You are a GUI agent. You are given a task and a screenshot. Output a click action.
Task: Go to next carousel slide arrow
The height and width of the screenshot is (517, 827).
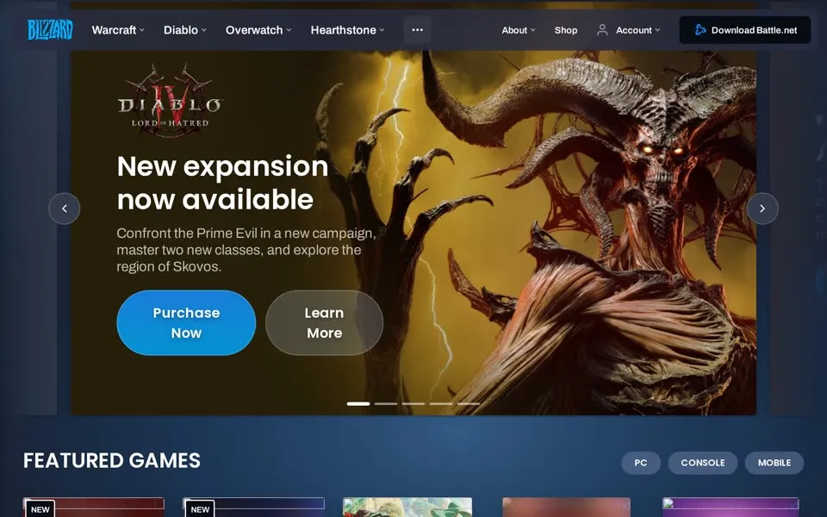(x=762, y=209)
